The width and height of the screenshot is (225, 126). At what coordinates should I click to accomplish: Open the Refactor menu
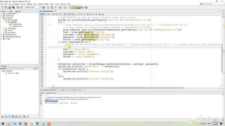[30, 4]
